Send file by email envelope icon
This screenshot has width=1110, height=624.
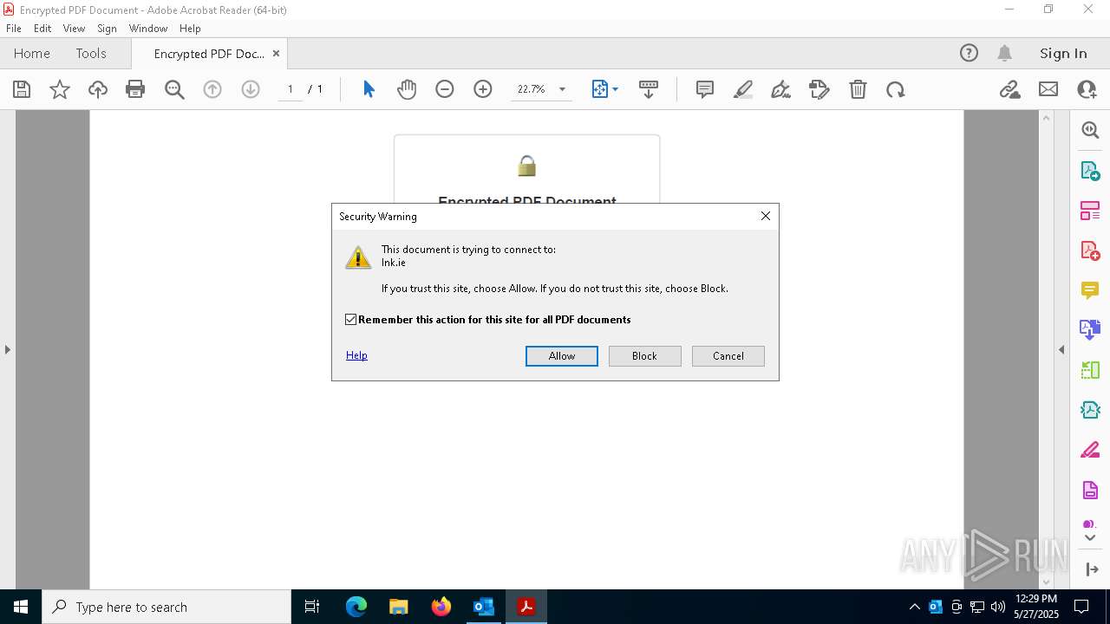1048,89
